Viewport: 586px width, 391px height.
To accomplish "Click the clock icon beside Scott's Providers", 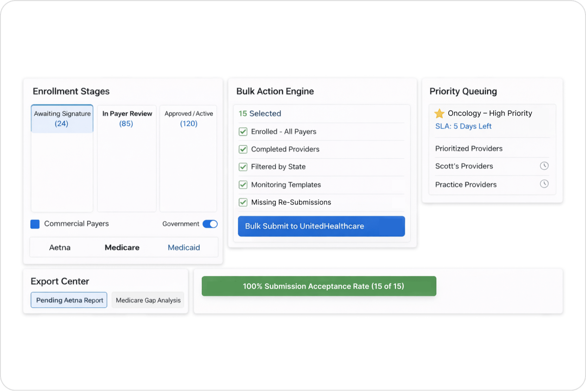I will 544,166.
